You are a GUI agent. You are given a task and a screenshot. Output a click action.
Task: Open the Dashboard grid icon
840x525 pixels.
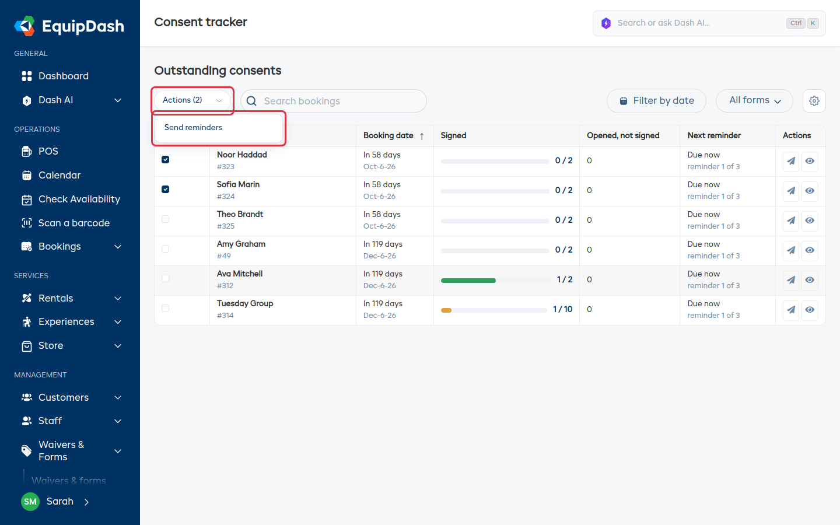click(27, 76)
